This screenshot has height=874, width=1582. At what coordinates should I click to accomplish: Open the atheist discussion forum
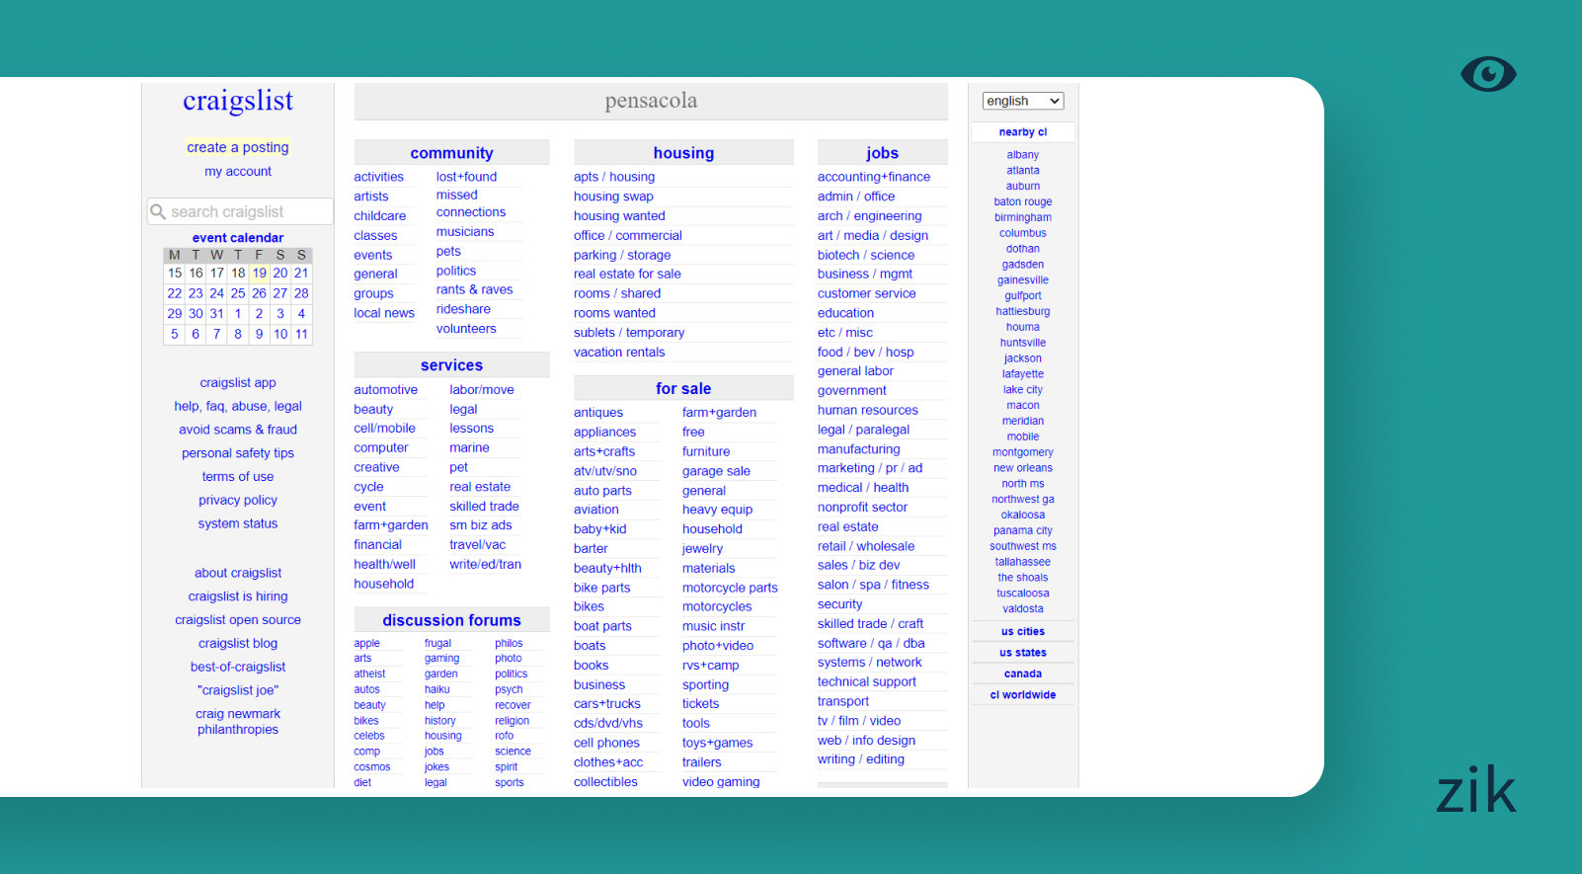pos(369,675)
